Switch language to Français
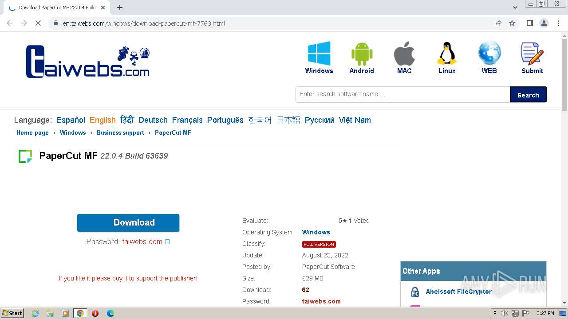 (187, 120)
